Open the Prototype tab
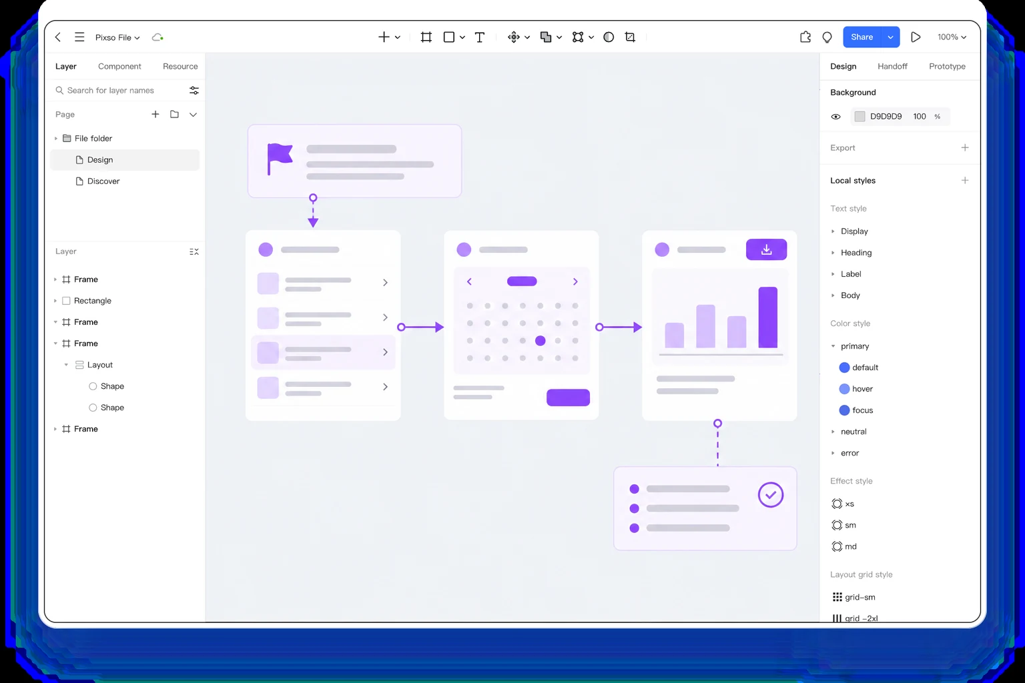The width and height of the screenshot is (1025, 683). click(947, 66)
